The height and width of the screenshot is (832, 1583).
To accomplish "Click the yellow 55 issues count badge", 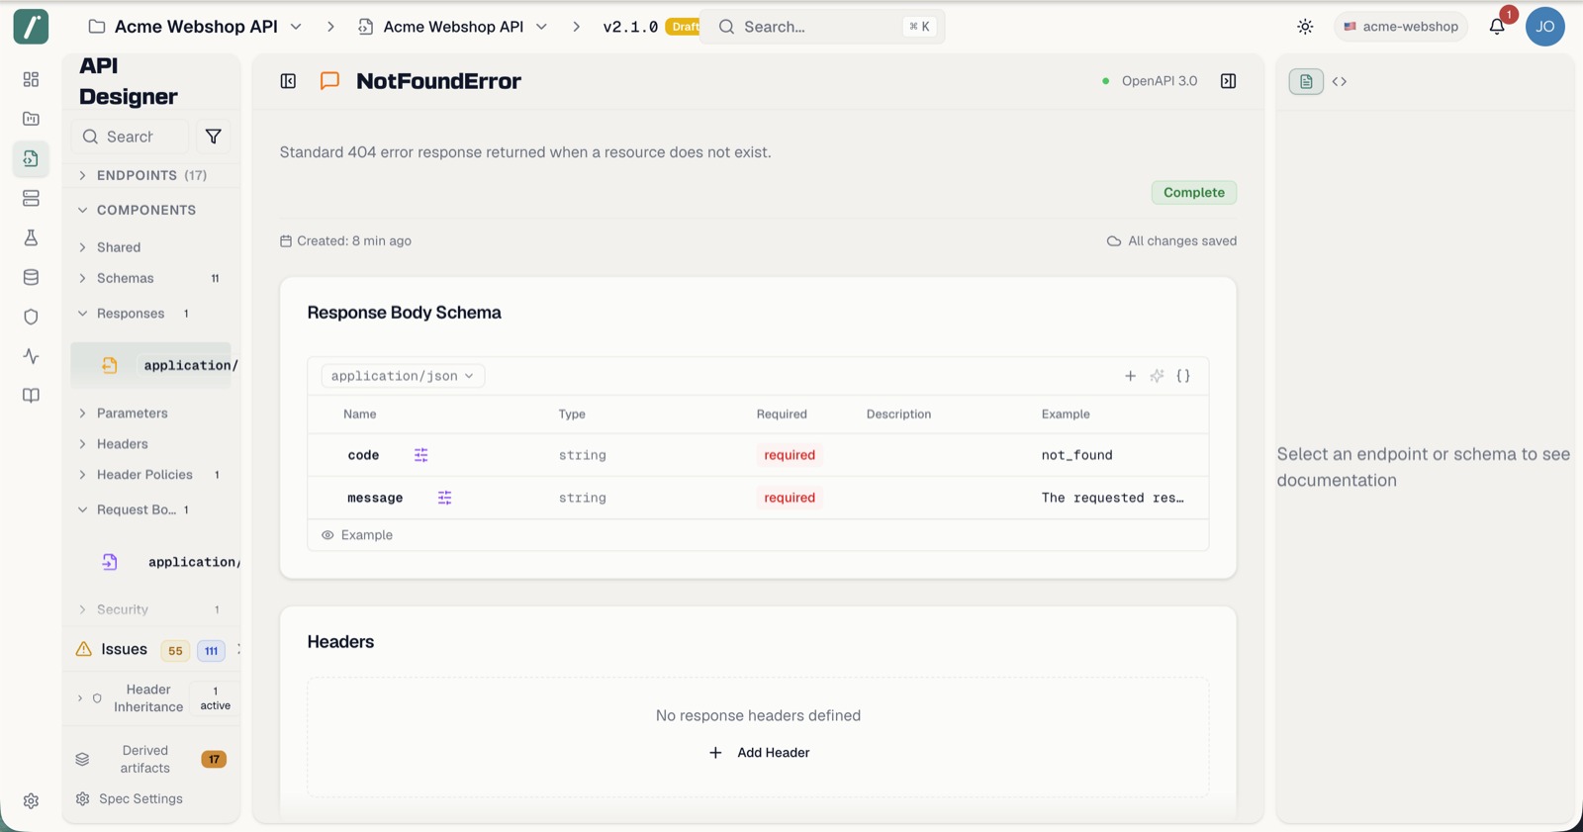I will (175, 651).
